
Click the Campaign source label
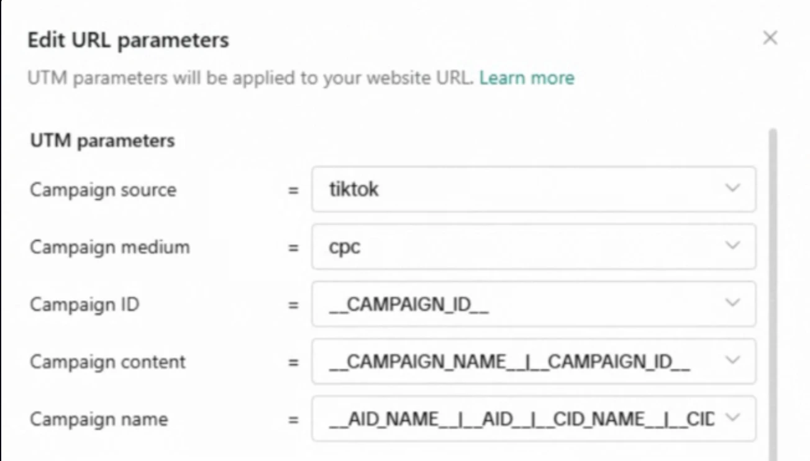pyautogui.click(x=103, y=189)
